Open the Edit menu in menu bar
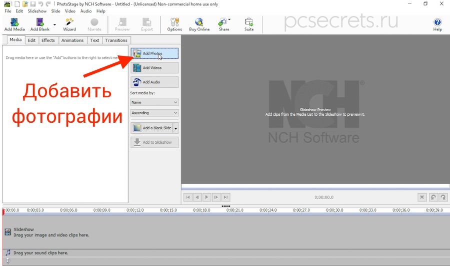 click(x=19, y=11)
